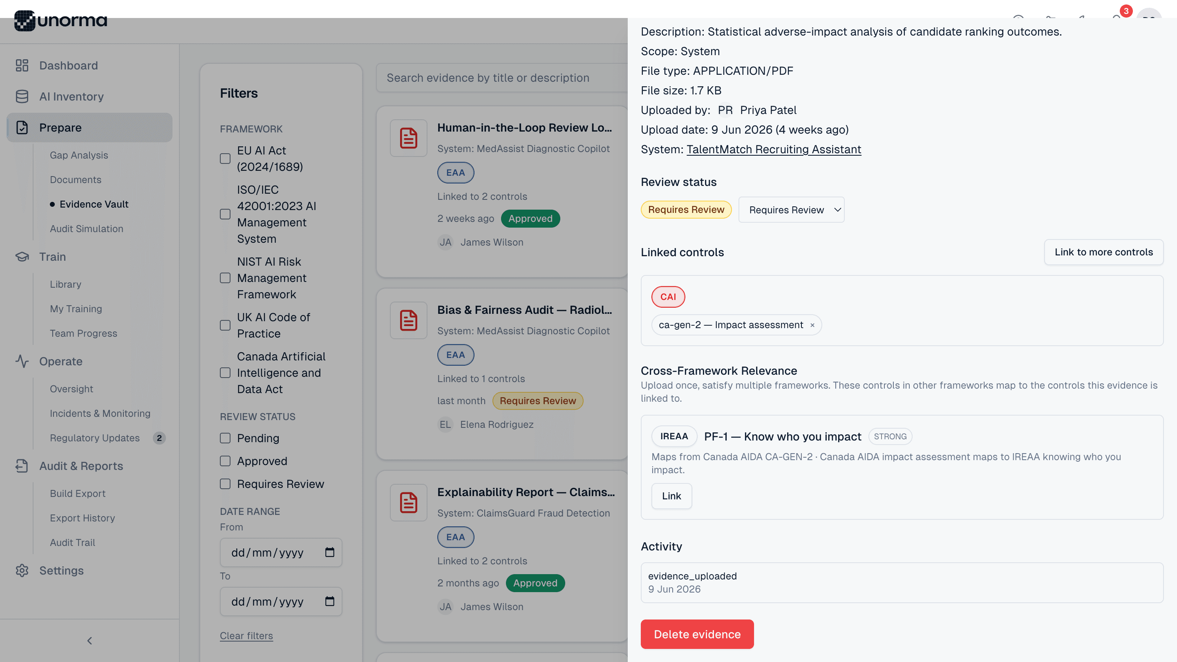Click EAA badge on Human-in-the-Loop card
This screenshot has width=1177, height=662.
(456, 173)
